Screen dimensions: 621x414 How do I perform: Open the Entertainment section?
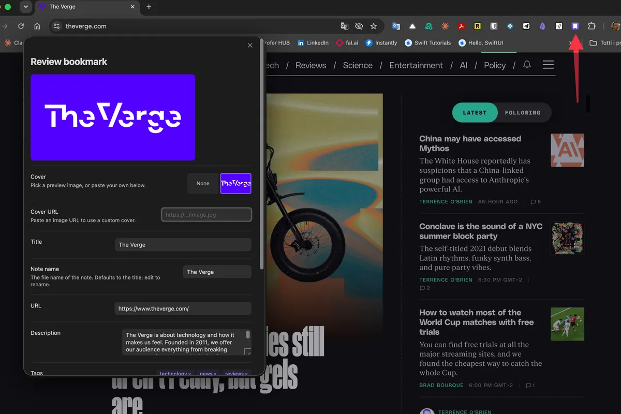(416, 65)
